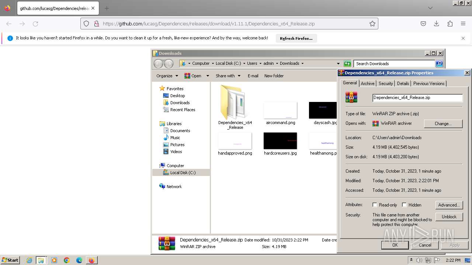This screenshot has width=472, height=265.
Task: Enable the Read-only attribute checkbox
Action: click(x=375, y=205)
